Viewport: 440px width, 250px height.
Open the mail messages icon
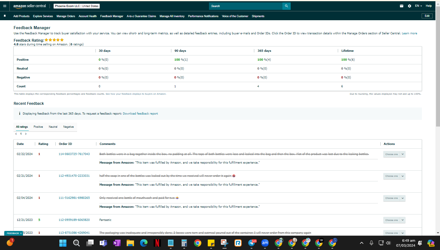pyautogui.click(x=402, y=6)
